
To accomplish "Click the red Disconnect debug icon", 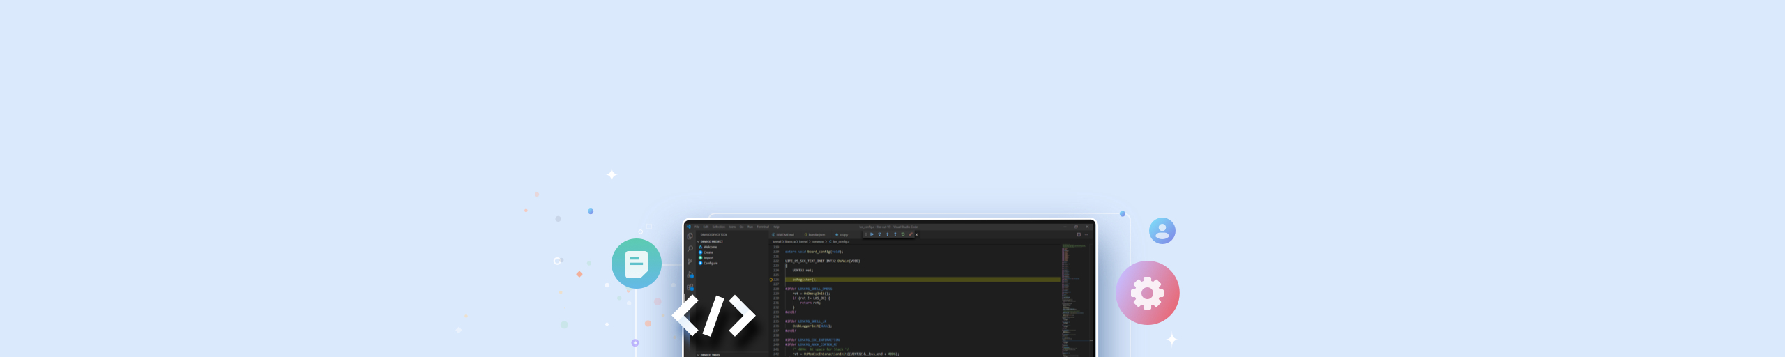I will click(911, 234).
